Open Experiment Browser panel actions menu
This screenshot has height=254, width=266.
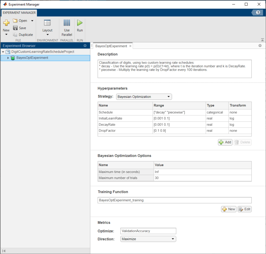[x=85, y=45]
